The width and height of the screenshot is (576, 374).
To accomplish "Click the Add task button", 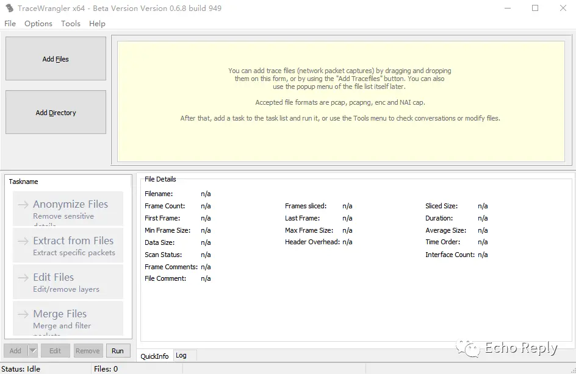I will point(15,350).
